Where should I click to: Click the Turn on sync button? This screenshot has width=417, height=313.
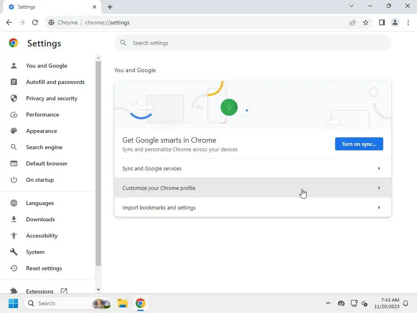[x=359, y=144]
